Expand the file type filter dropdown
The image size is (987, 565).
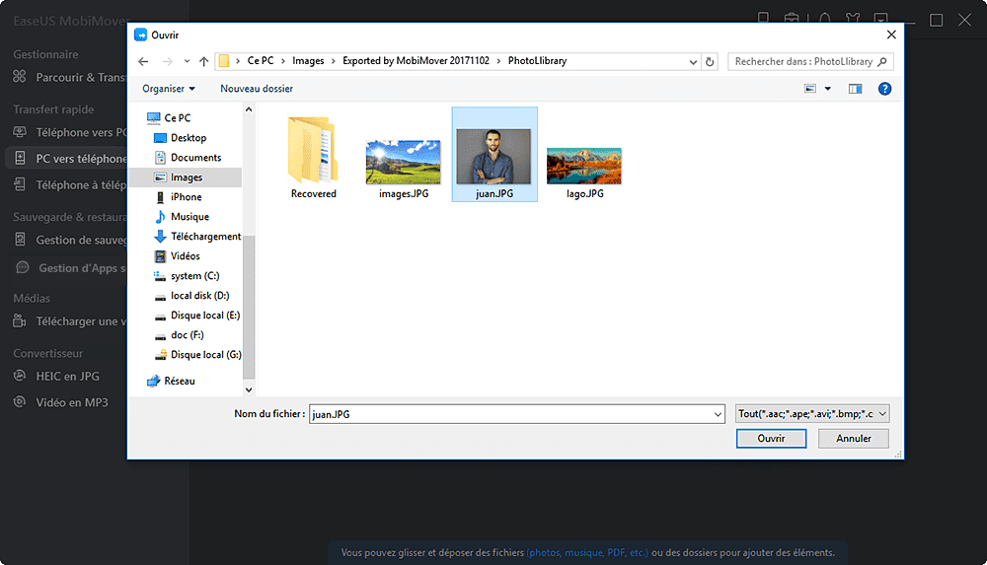point(812,414)
